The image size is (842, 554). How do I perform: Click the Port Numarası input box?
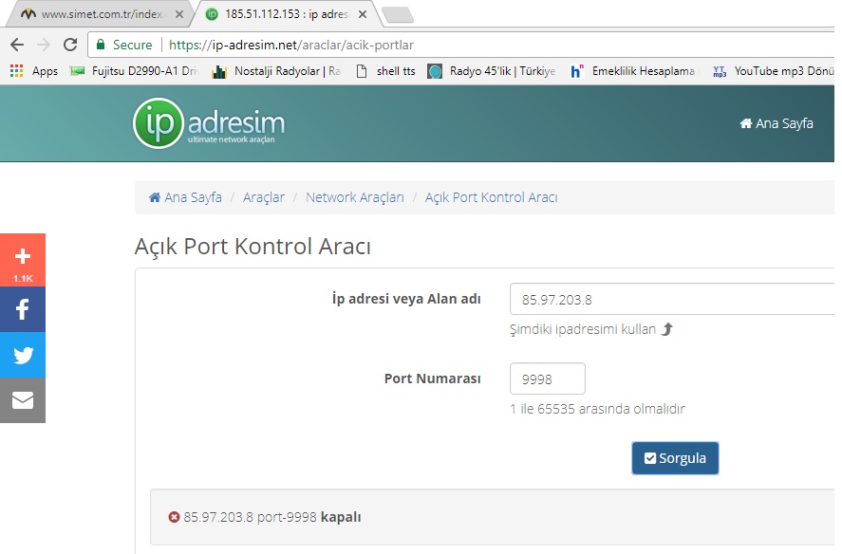[548, 379]
